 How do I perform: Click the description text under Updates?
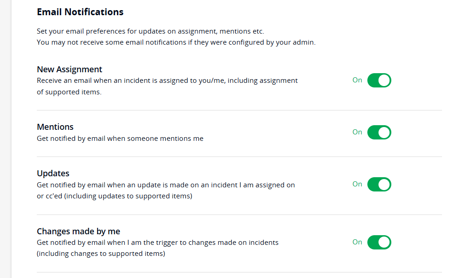point(166,190)
